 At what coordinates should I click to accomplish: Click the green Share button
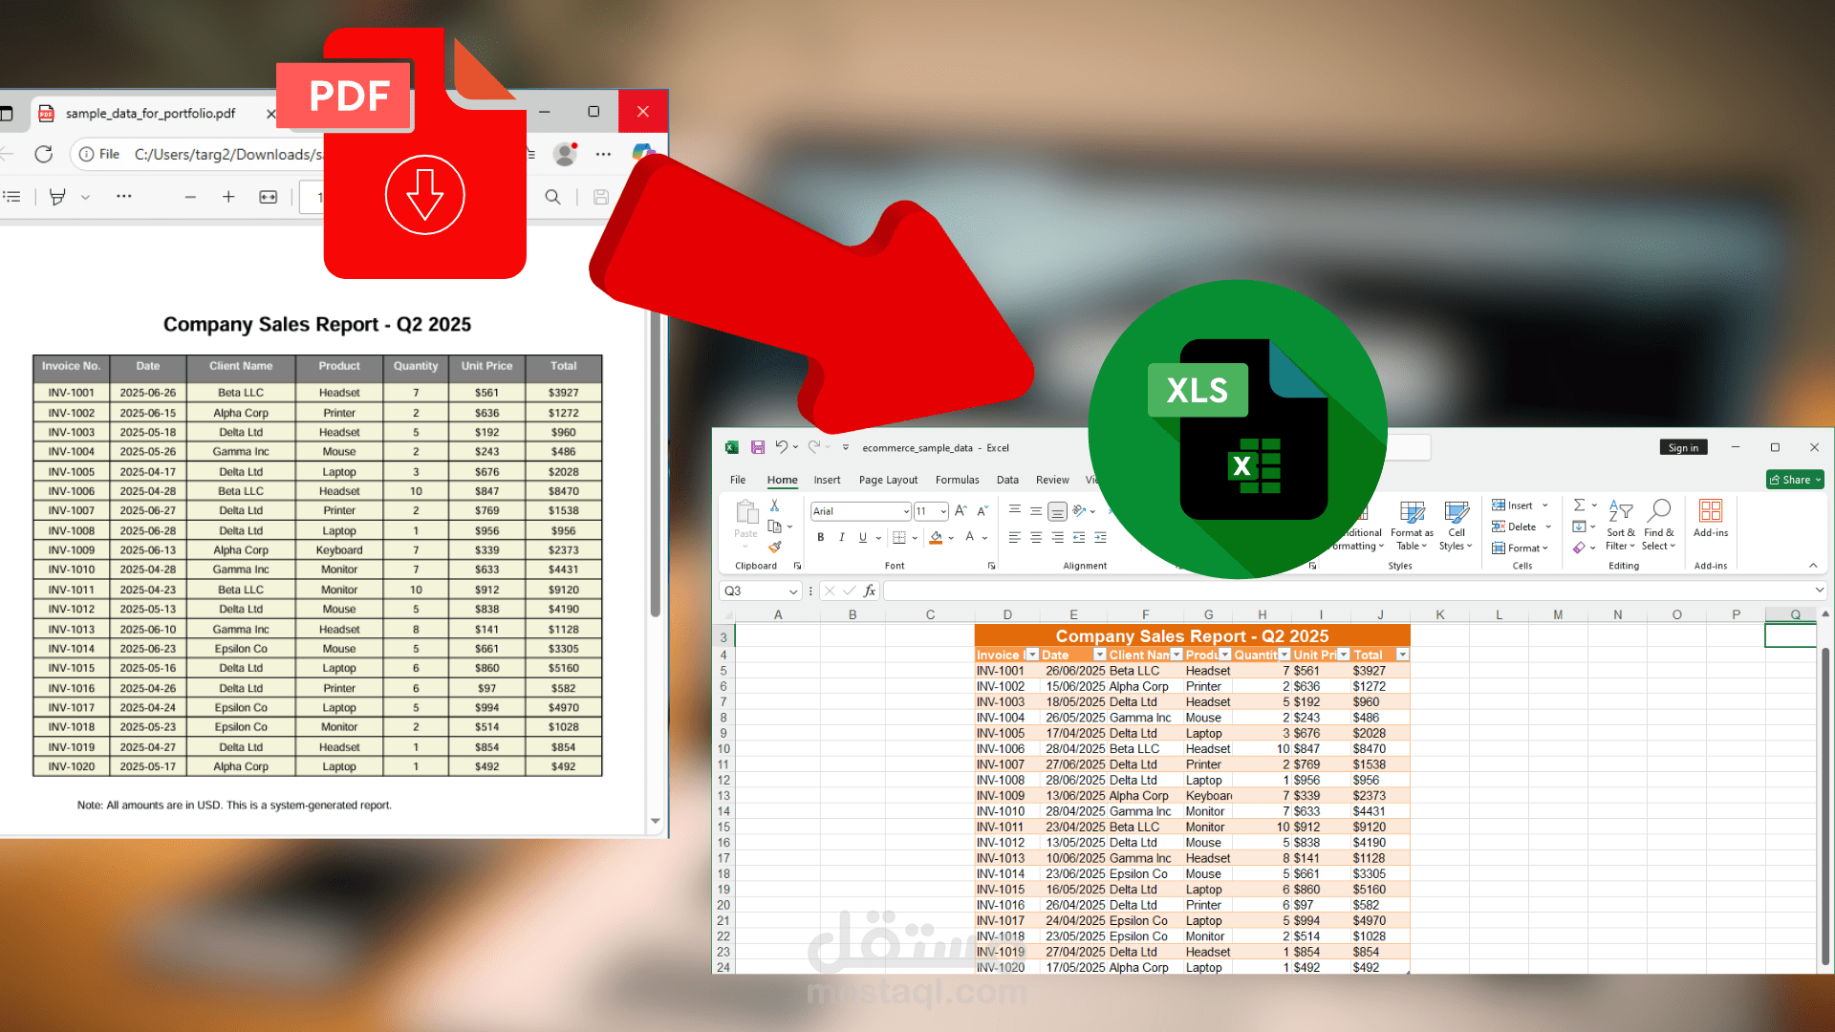coord(1795,480)
